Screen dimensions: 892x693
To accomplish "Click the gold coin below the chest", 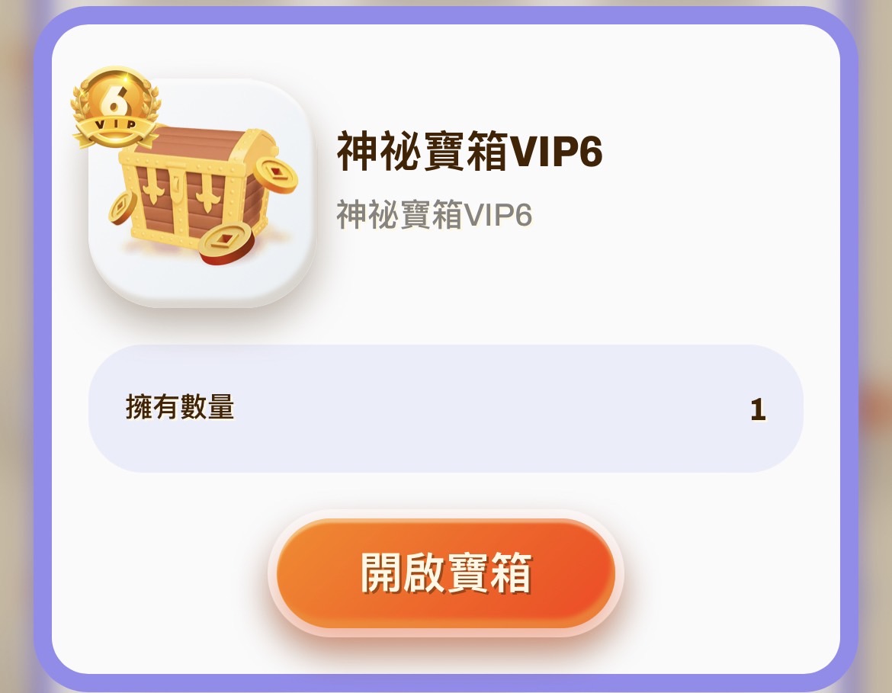I will tap(226, 244).
